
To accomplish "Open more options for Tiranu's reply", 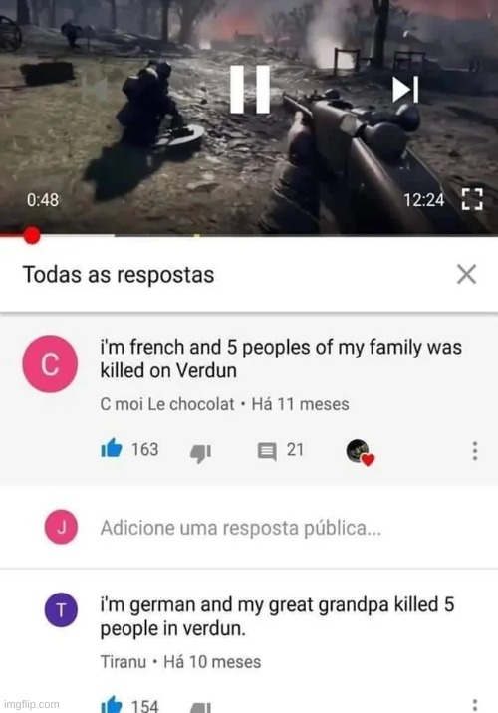I will click(475, 705).
